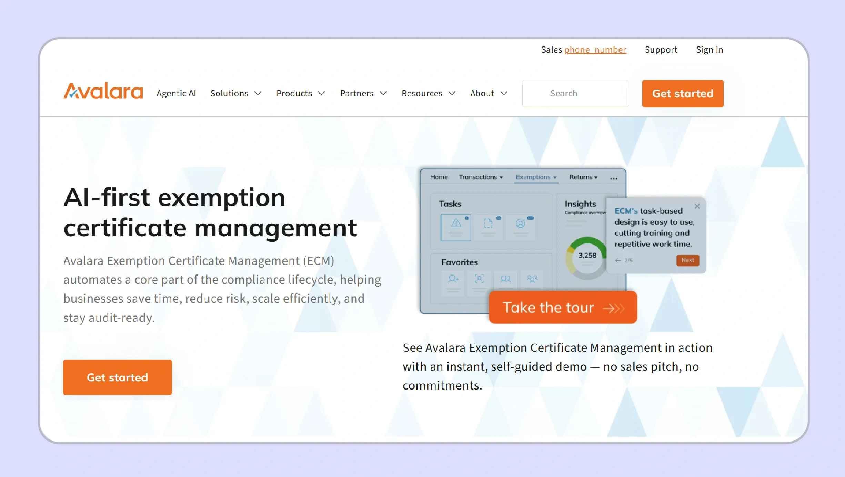Go to the Support page
The image size is (845, 477).
[661, 50]
